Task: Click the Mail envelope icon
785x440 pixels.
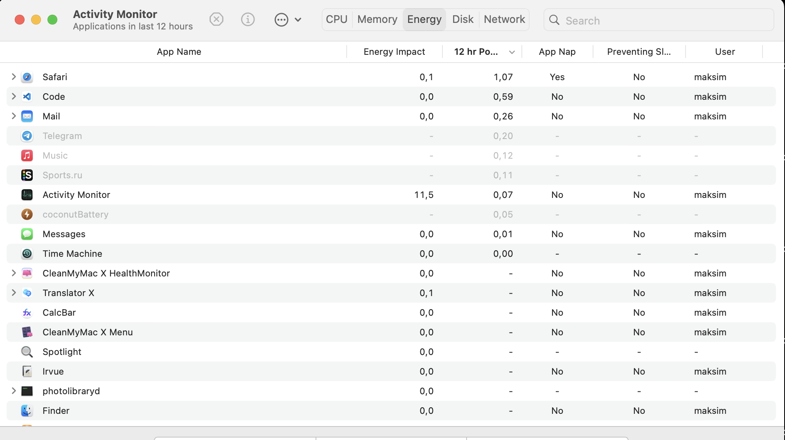Action: pyautogui.click(x=27, y=116)
